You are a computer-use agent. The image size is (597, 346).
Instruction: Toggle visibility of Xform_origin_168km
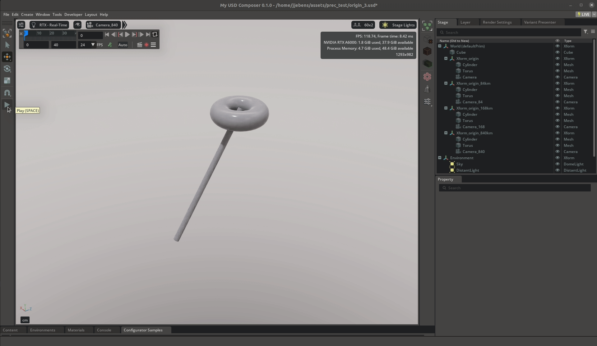coord(557,108)
